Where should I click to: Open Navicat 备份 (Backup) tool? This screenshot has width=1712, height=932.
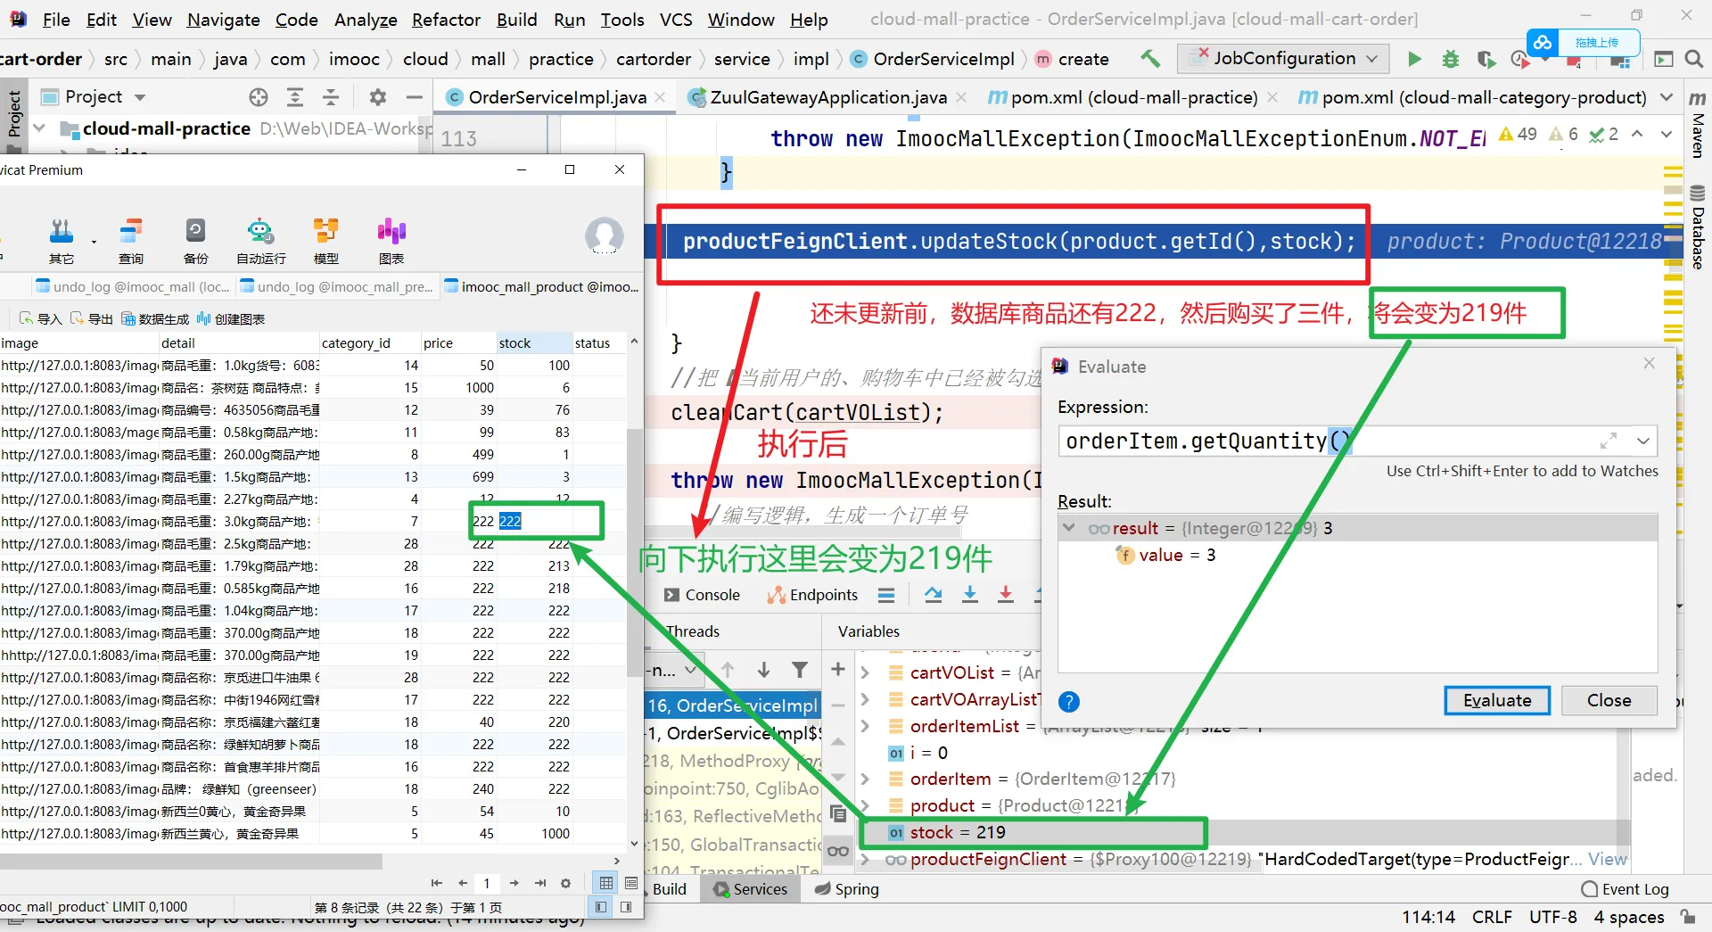(195, 241)
